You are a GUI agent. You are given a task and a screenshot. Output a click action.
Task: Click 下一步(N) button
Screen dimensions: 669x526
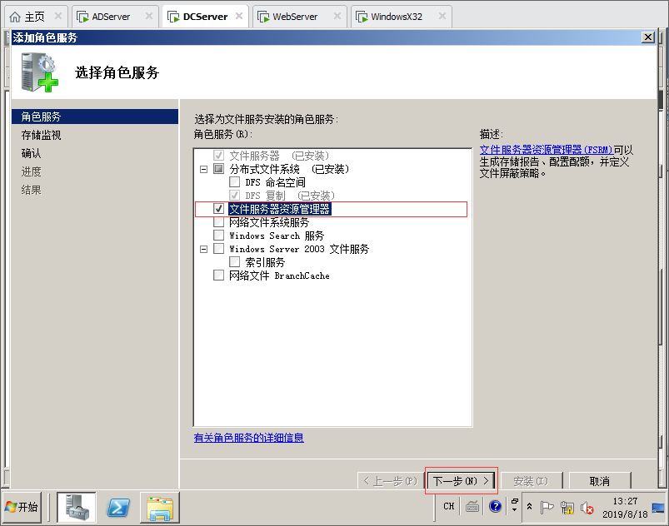click(x=462, y=481)
